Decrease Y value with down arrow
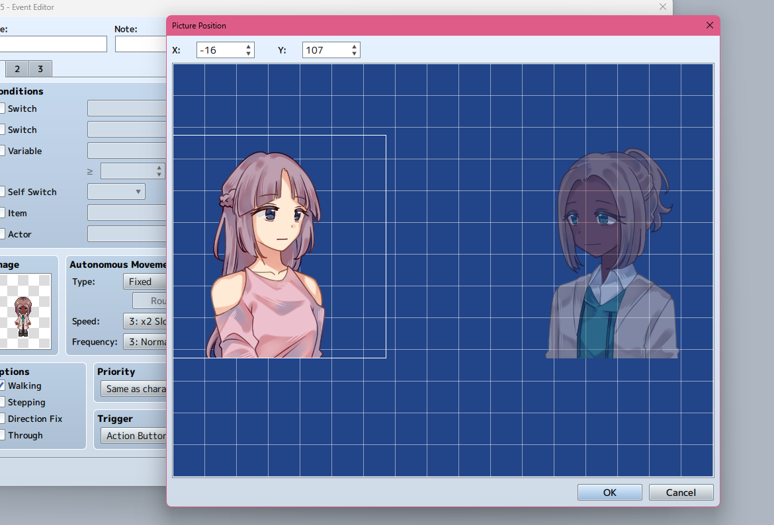Image resolution: width=774 pixels, height=525 pixels. point(355,54)
